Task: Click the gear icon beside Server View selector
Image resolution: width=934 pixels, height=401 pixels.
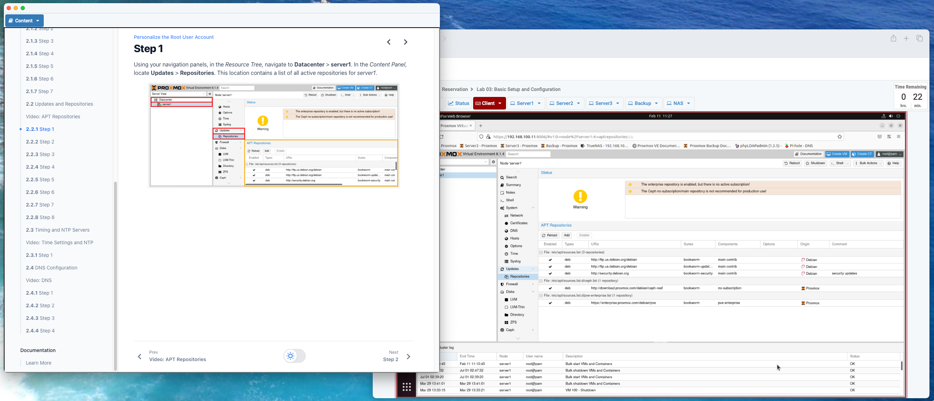Action: 493,162
